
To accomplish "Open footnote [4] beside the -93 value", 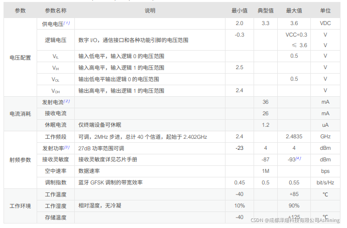I will pos(298,158).
